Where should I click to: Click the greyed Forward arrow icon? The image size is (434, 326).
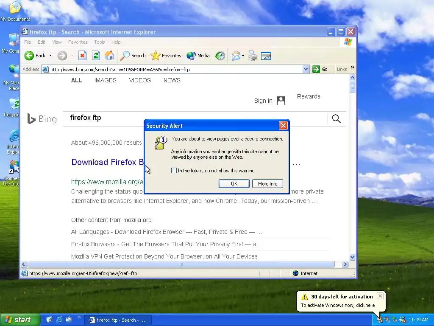pos(62,56)
